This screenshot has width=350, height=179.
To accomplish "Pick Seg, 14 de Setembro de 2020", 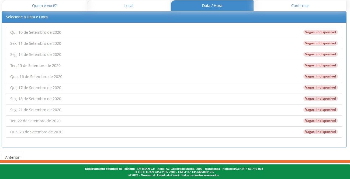I will 36,55.
